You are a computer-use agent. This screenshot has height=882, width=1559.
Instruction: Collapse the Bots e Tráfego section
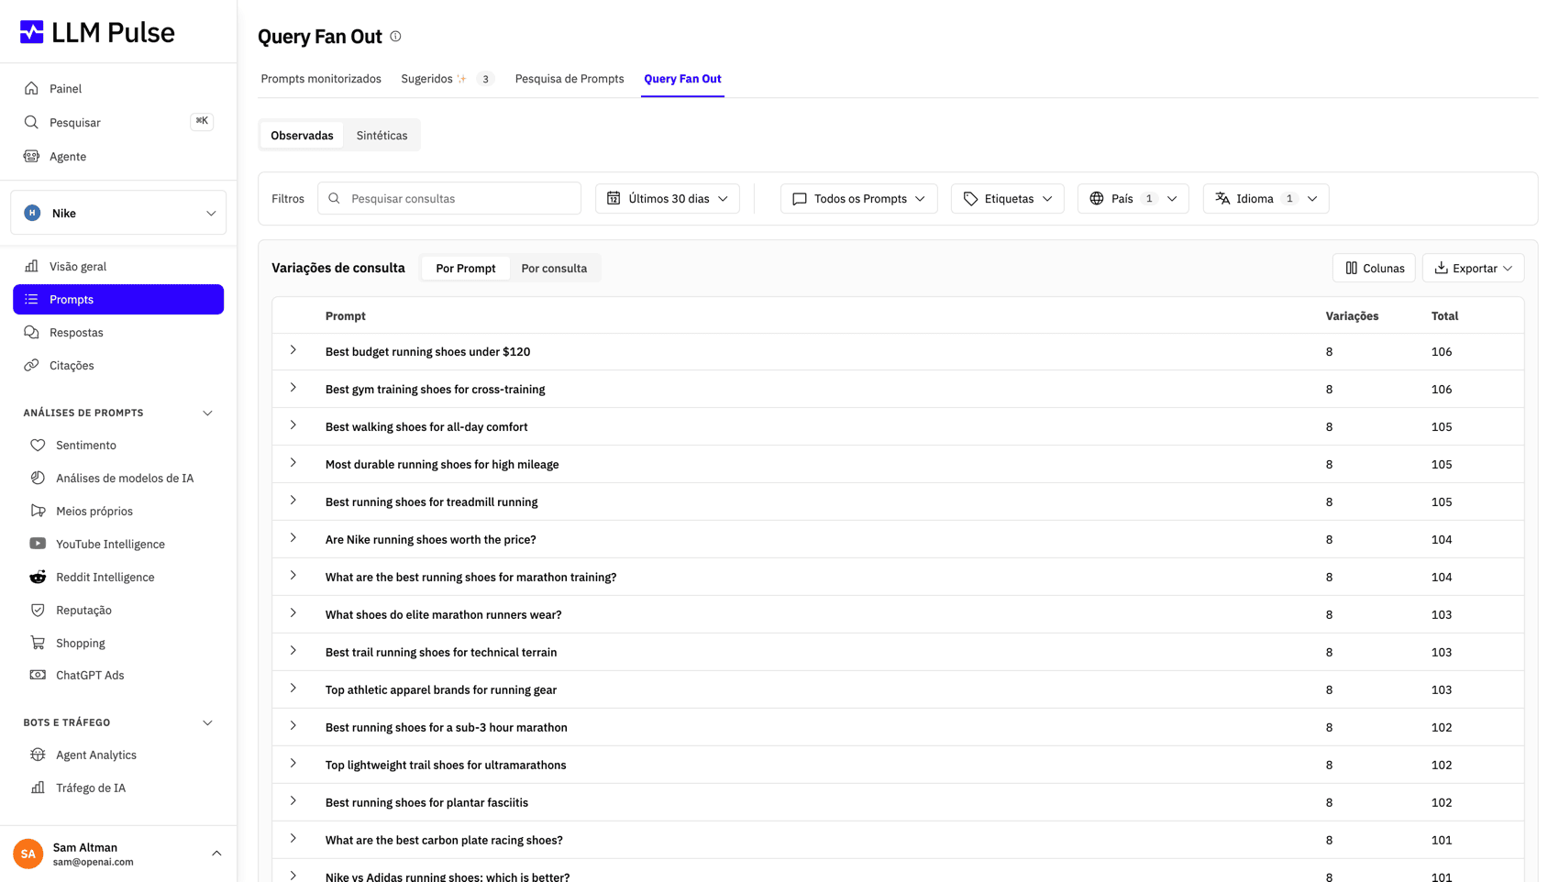[207, 723]
